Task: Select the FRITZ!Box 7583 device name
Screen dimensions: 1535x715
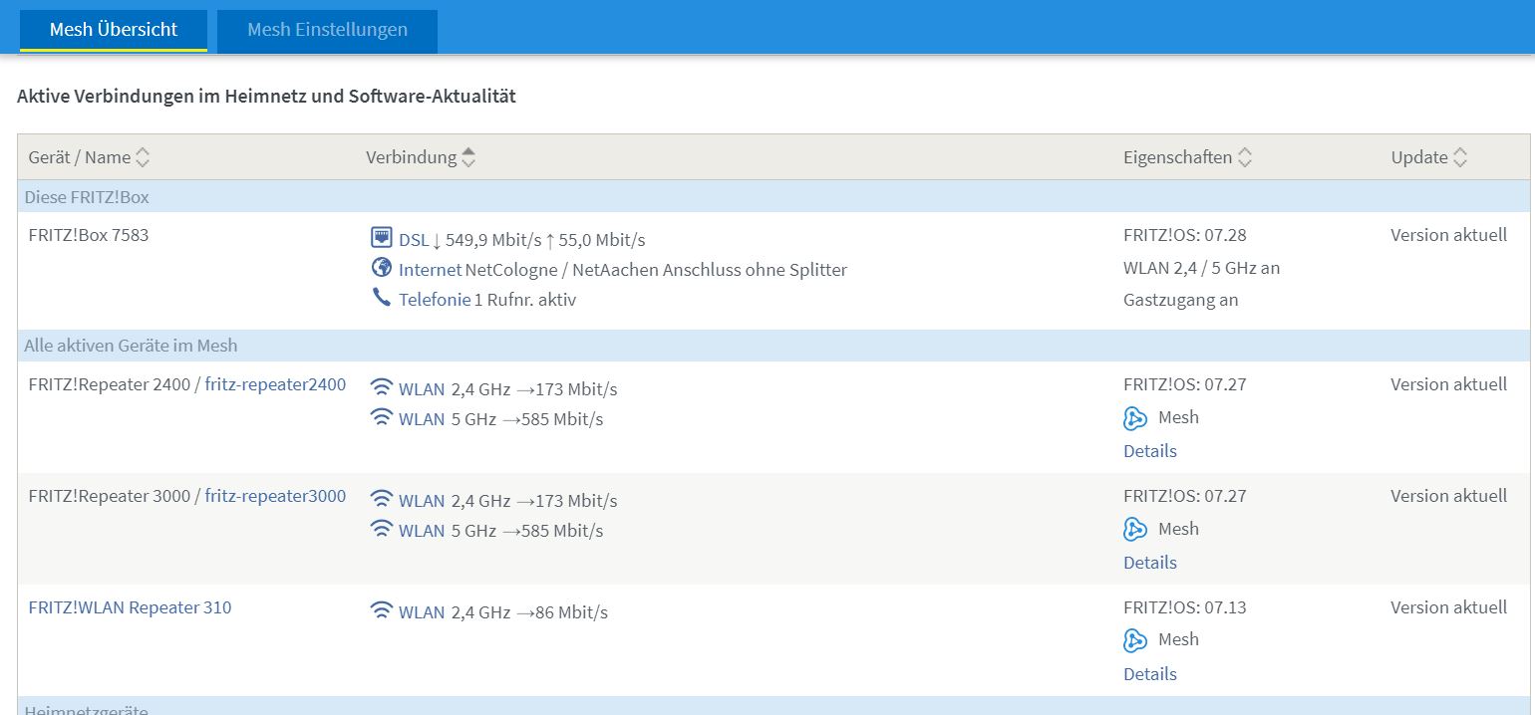Action: 89,236
